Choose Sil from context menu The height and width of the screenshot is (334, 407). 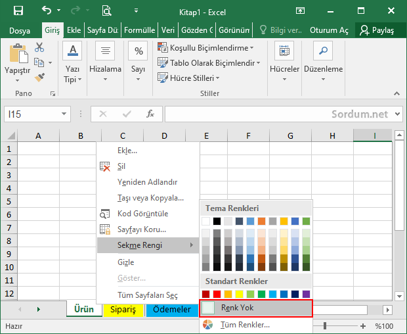(148, 166)
